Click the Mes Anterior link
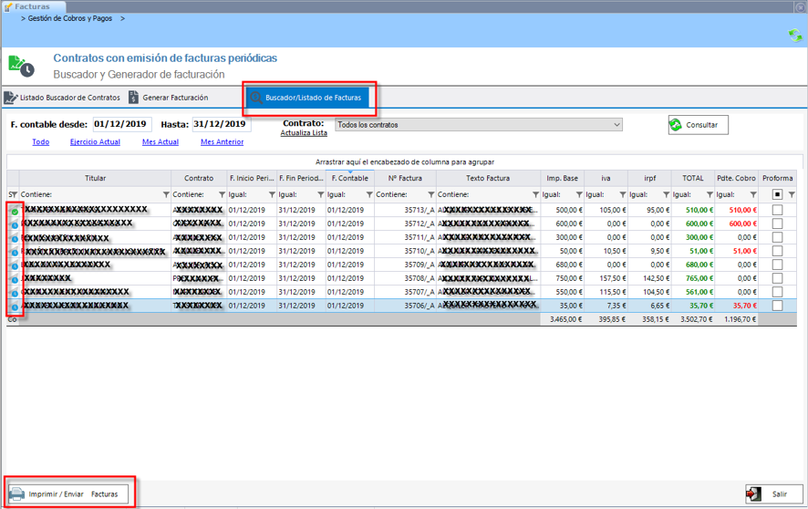The width and height of the screenshot is (808, 509). tap(223, 142)
